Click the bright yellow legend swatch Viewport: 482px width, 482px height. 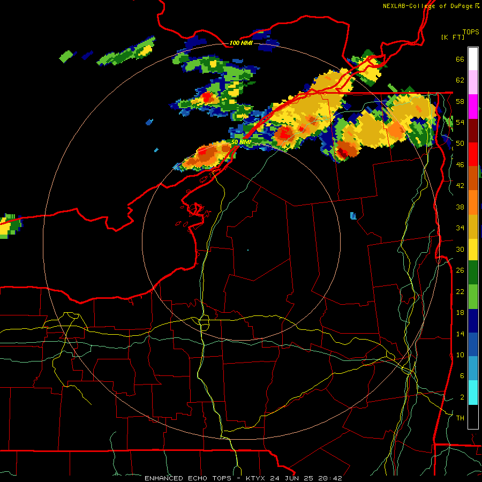tap(473, 249)
